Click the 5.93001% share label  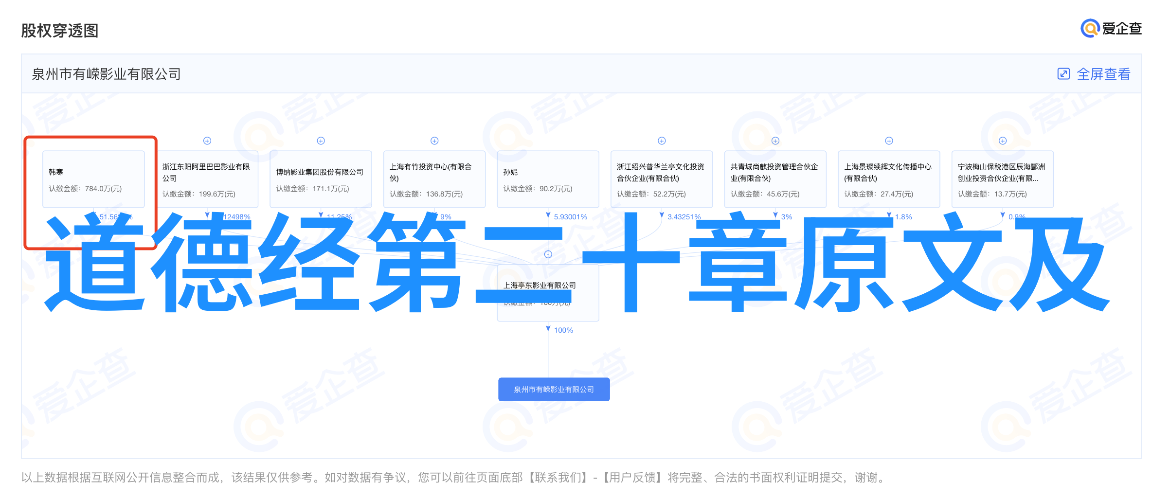pos(570,217)
